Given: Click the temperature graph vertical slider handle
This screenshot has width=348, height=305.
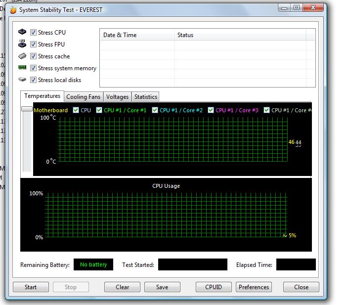Looking at the screenshot, I should point(27,109).
